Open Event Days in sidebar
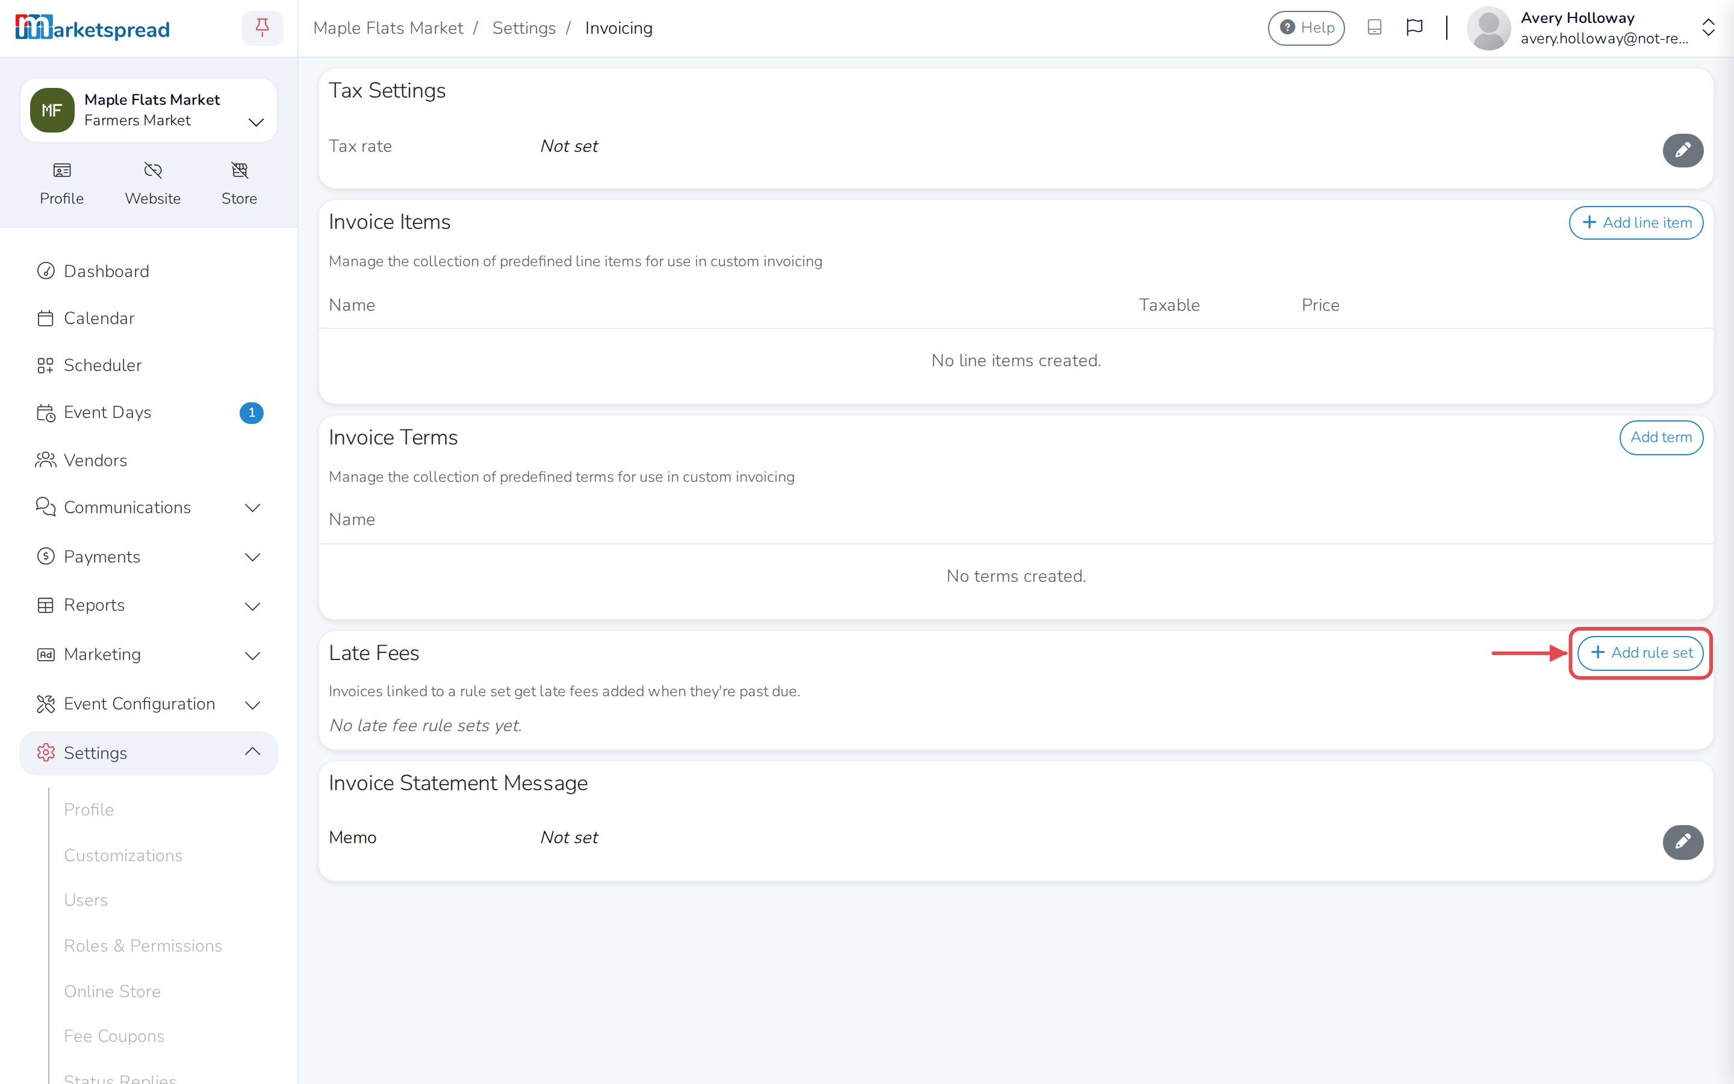This screenshot has width=1734, height=1084. click(x=148, y=413)
